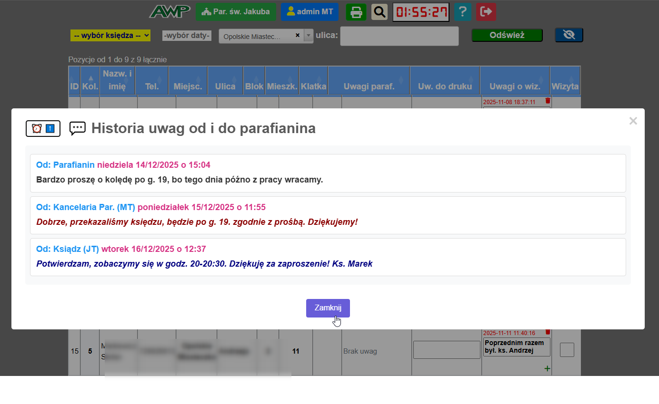
Task: Click the speech bubble icon beside the dialog title
Action: click(x=77, y=128)
